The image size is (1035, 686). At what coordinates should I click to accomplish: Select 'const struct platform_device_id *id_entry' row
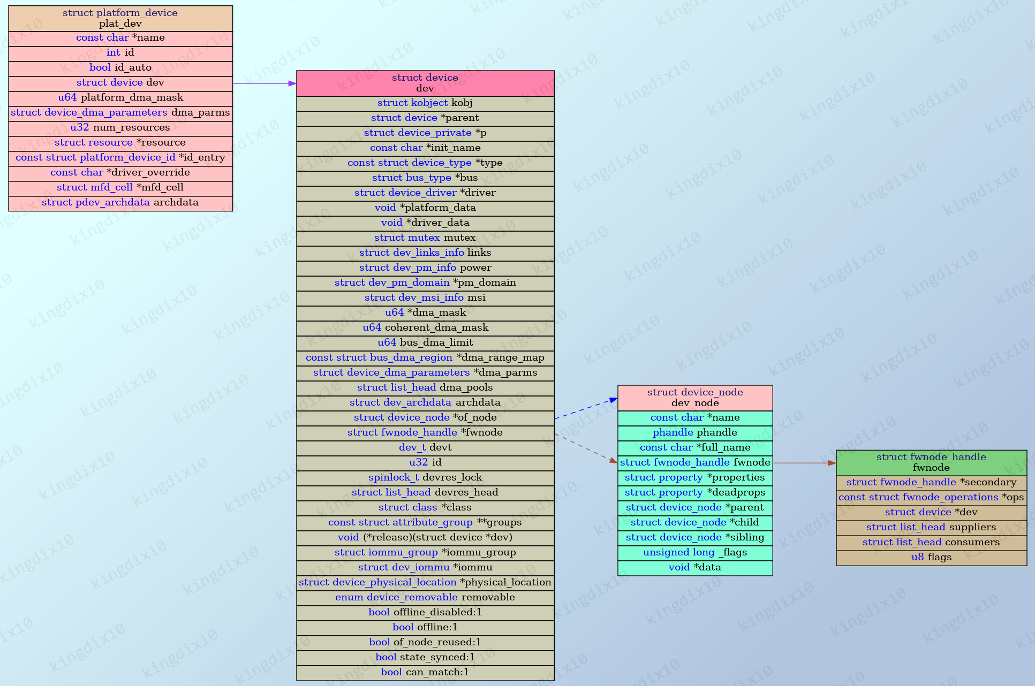(120, 158)
